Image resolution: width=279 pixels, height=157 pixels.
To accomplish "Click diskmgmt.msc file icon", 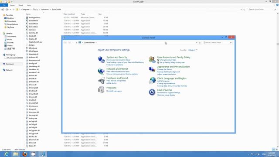I will tap(27, 17).
